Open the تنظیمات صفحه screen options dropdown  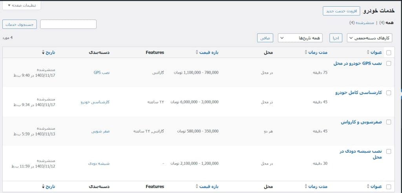click(x=22, y=5)
